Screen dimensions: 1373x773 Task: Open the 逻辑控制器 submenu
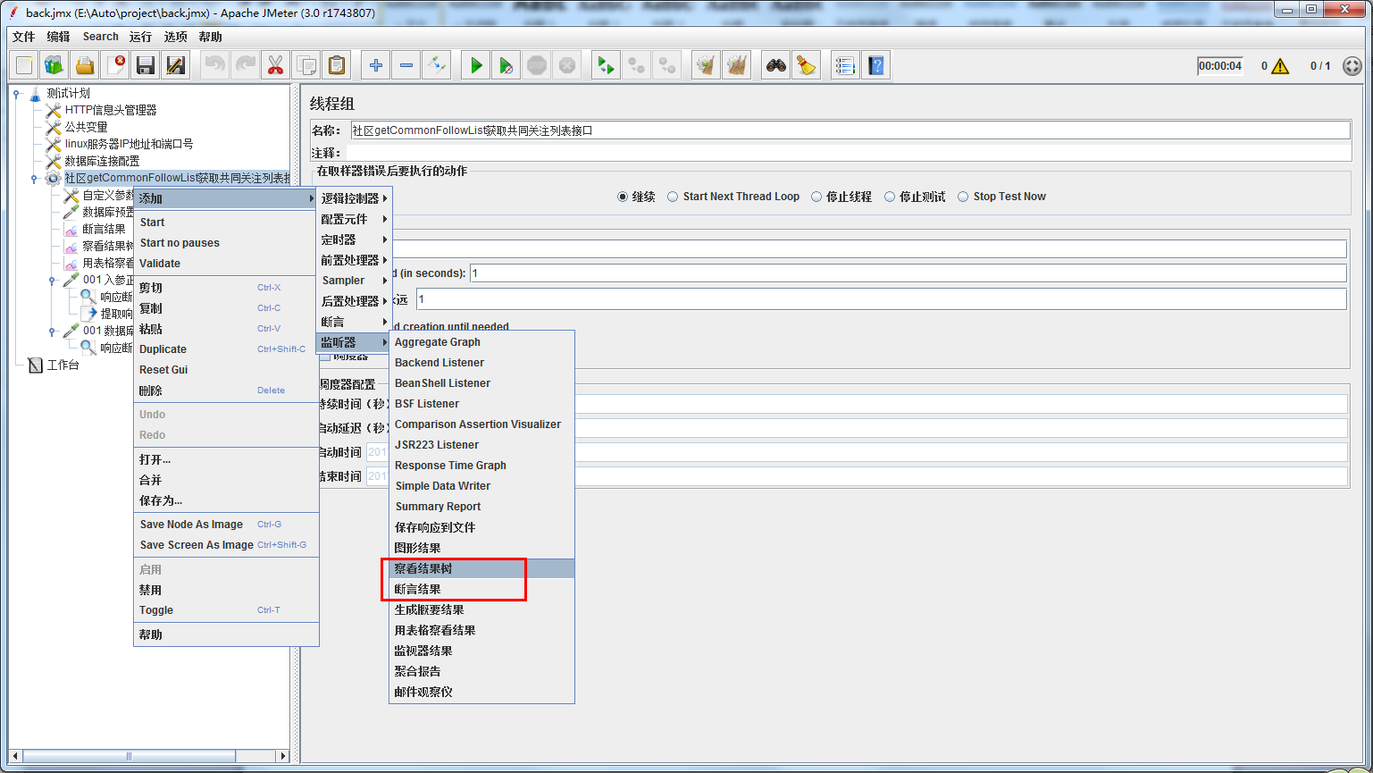[x=355, y=198]
